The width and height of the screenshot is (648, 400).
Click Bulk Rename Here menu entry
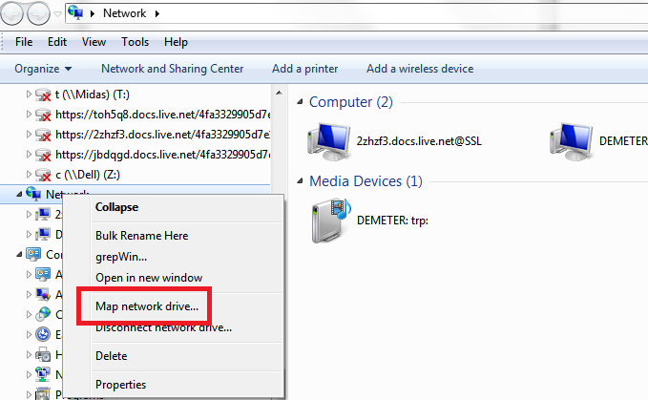click(x=141, y=236)
